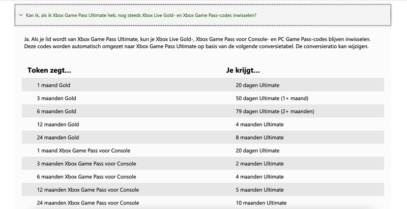407x209 pixels.
Task: Select the '12 maanden Gold' cell
Action: point(58,125)
